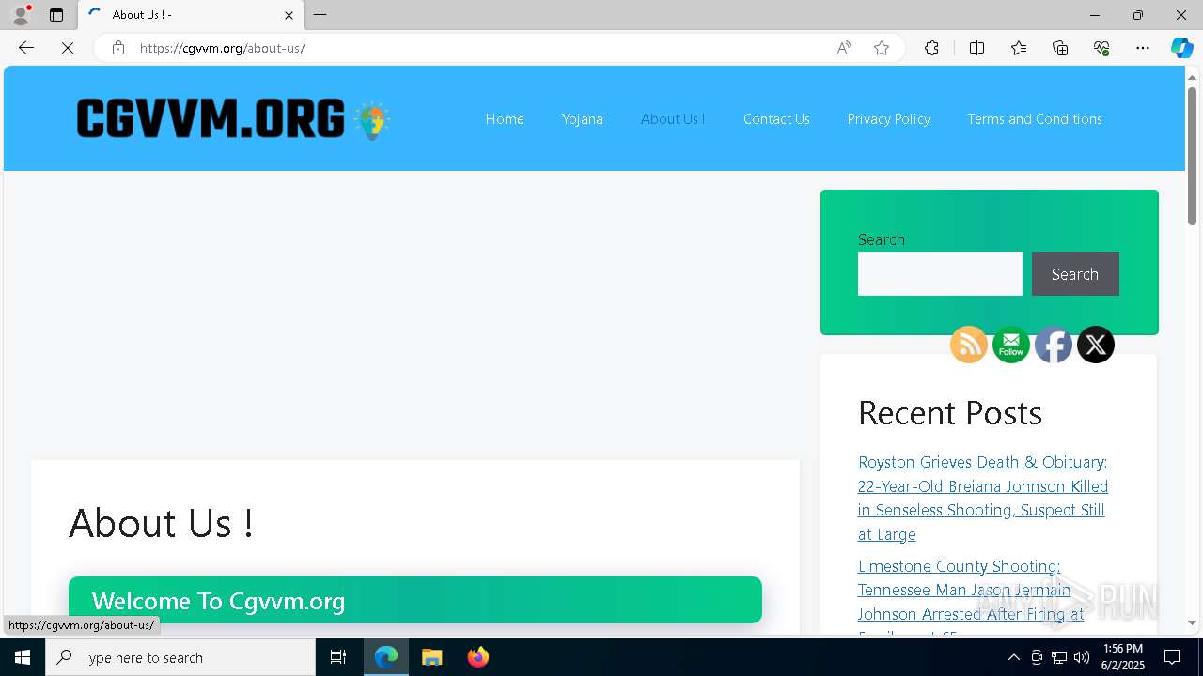
Task: Open the Yojana menu item
Action: click(583, 119)
